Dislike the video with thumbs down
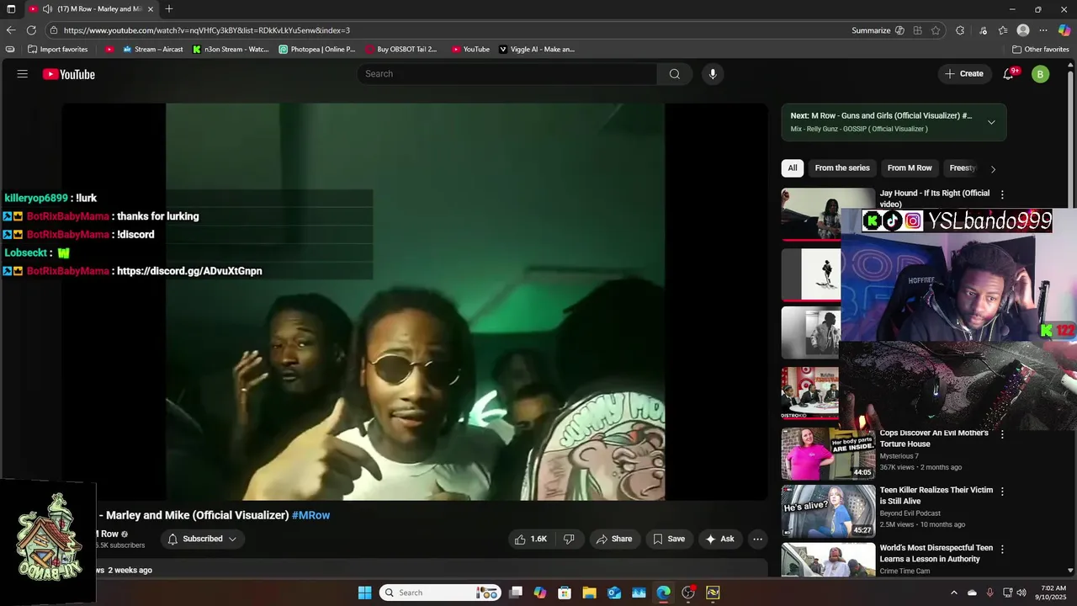1077x606 pixels. pyautogui.click(x=569, y=539)
